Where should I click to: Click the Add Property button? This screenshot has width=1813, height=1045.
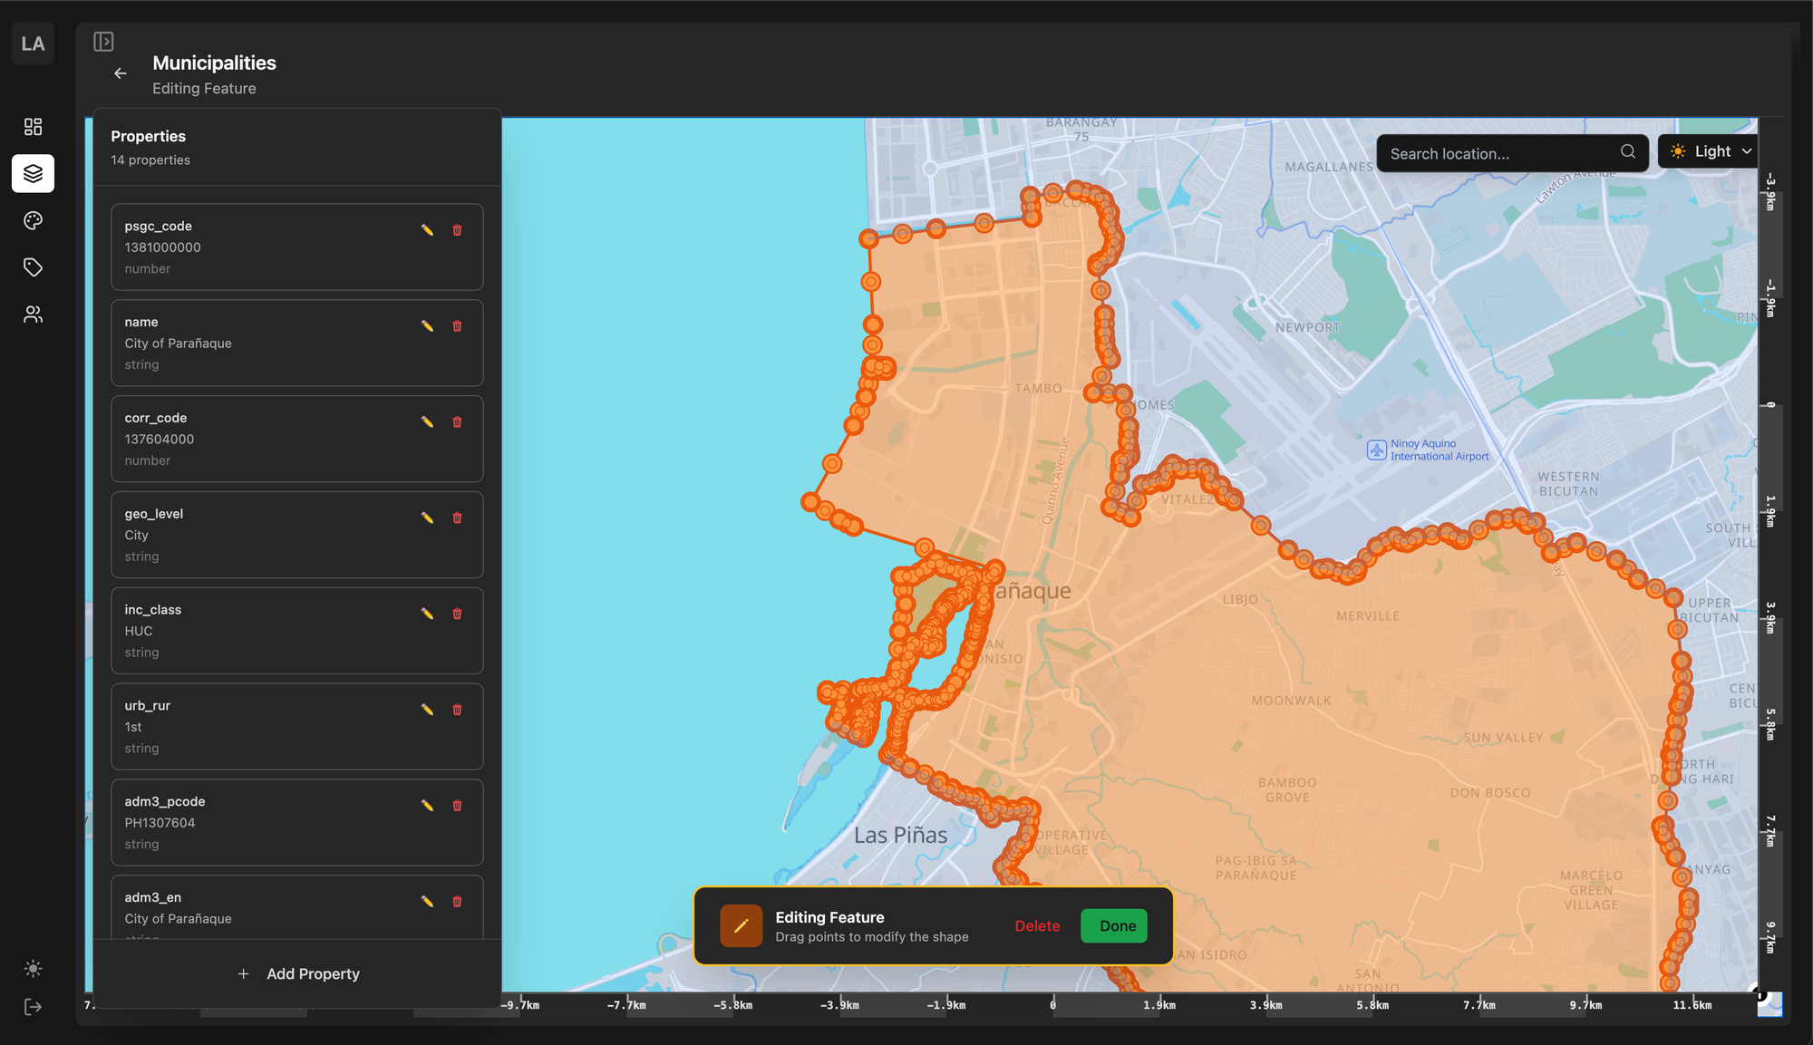point(297,973)
